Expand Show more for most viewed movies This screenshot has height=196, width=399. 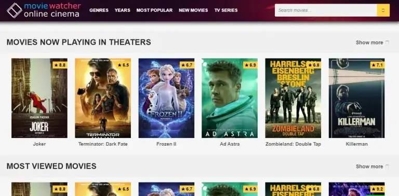click(x=373, y=166)
